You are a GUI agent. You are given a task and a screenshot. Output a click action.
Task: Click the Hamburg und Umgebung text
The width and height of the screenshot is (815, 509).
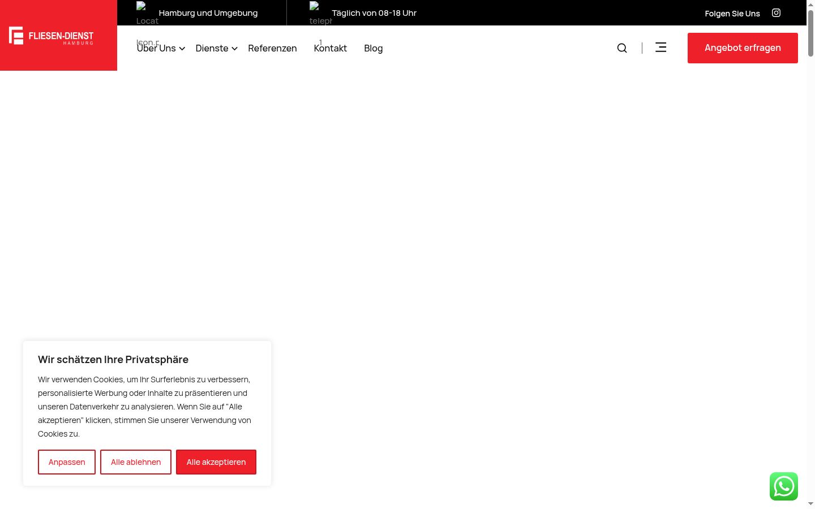pos(208,13)
